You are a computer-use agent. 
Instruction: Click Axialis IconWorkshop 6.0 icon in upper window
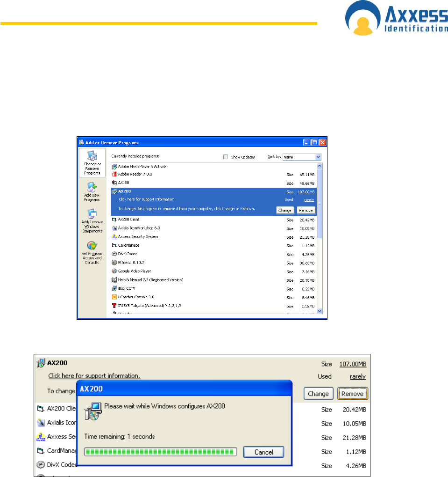114,228
